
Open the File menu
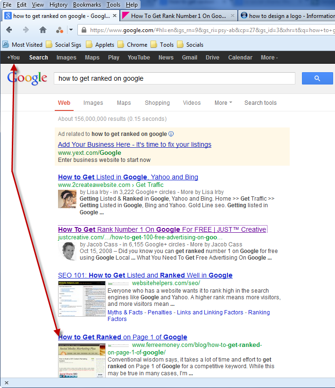7,5
